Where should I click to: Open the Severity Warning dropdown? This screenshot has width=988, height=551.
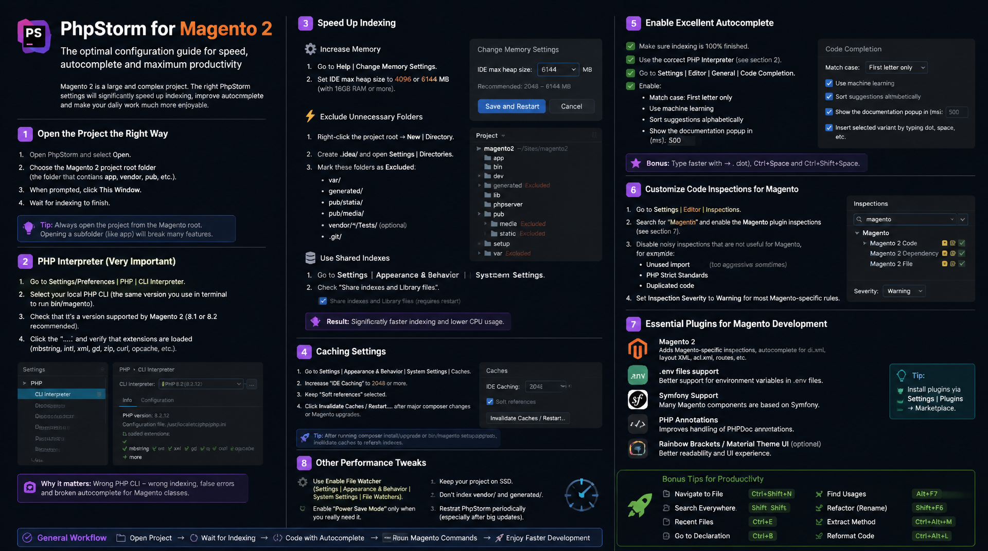click(904, 291)
